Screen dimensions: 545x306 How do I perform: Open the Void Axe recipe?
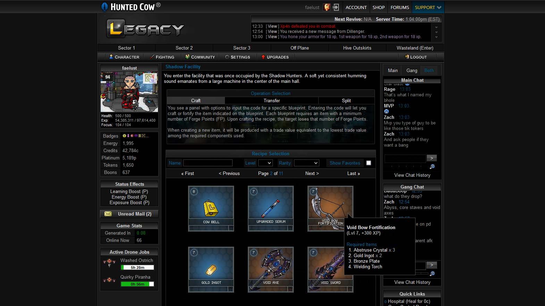pyautogui.click(x=270, y=266)
